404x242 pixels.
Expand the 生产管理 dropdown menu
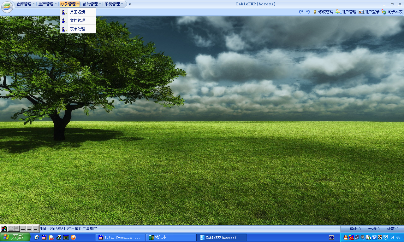[48, 4]
